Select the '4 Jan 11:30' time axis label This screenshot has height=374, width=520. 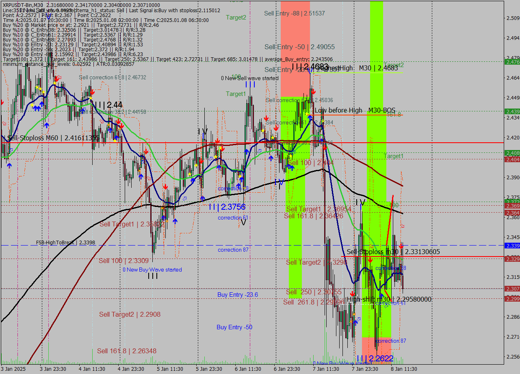pos(92,369)
